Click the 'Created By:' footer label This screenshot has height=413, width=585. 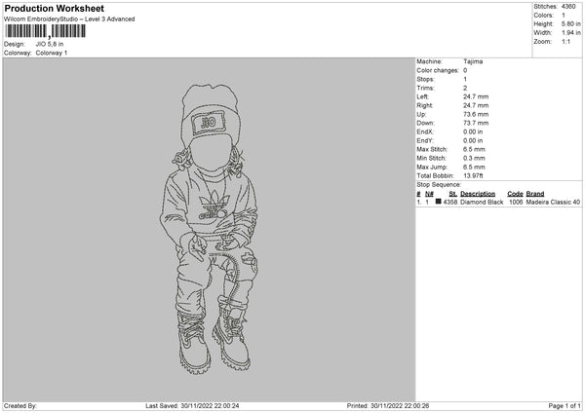(x=20, y=406)
